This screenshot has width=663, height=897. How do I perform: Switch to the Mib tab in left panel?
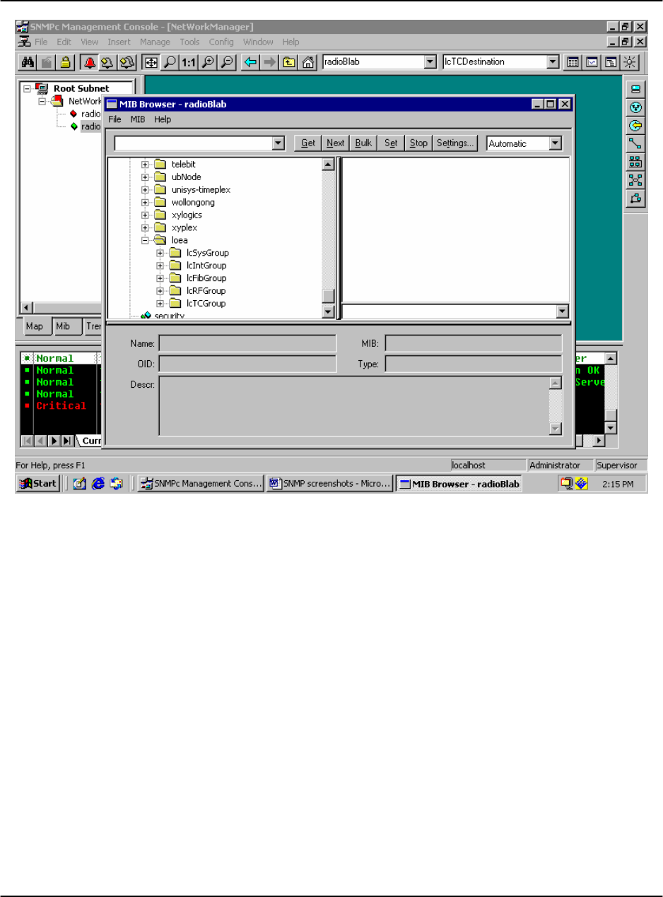click(x=63, y=326)
